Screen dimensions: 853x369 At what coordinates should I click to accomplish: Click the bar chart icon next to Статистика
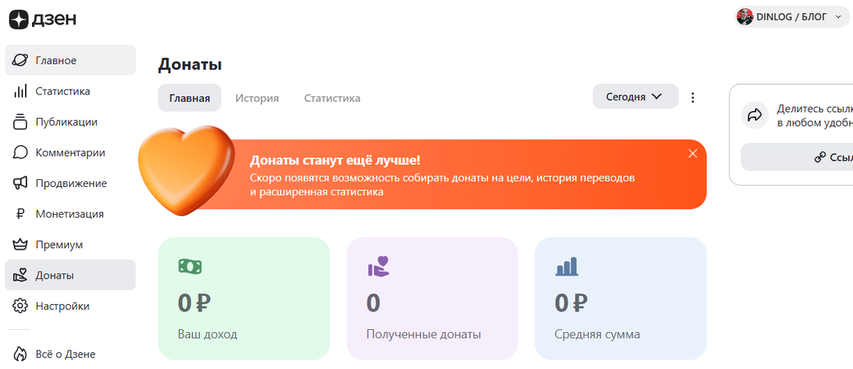(x=21, y=91)
